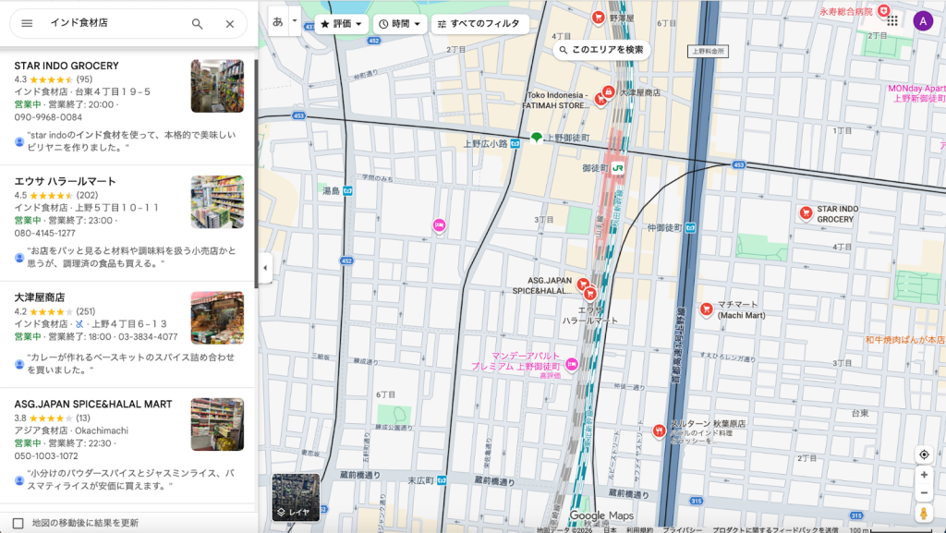Image resolution: width=946 pixels, height=533 pixels.
Task: Open Street View Pegman icon
Action: [923, 514]
